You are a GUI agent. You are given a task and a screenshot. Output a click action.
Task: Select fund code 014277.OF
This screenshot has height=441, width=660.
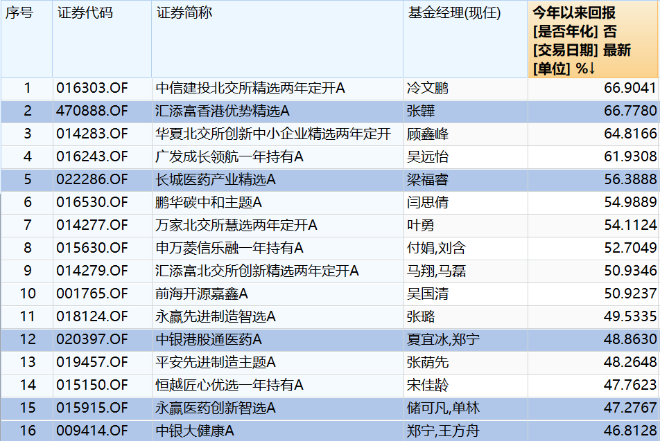pos(92,225)
